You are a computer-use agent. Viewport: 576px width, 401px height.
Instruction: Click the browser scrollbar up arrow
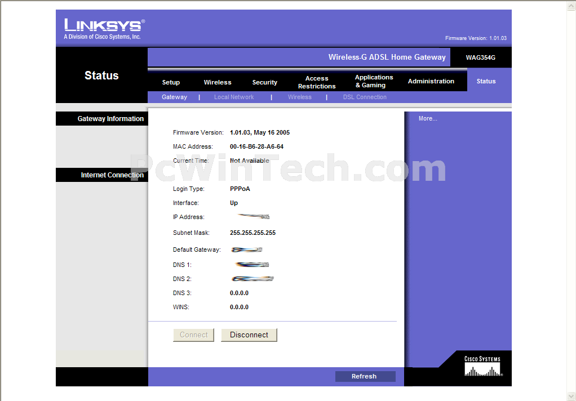tap(571, 6)
